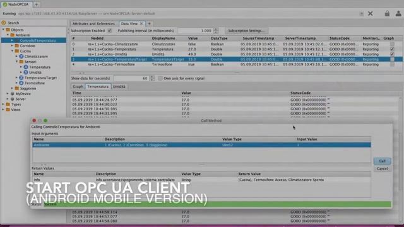The width and height of the screenshot is (404, 227).
Task: Open the address history dropdown arrow
Action: (x=362, y=14)
